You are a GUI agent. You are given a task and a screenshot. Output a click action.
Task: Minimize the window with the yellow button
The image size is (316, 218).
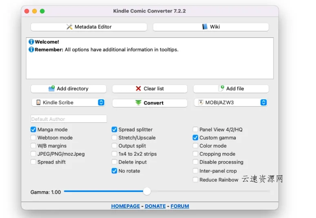click(35, 11)
